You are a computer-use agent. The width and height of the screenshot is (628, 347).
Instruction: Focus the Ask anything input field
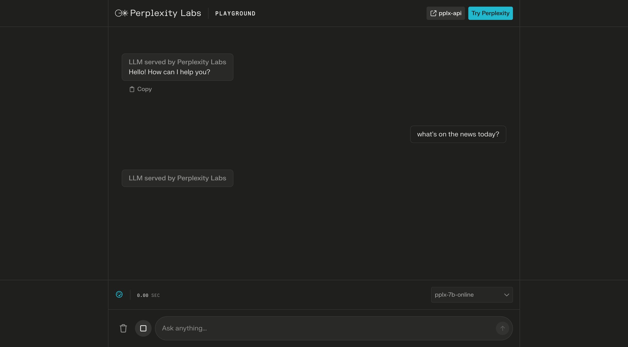pyautogui.click(x=334, y=328)
